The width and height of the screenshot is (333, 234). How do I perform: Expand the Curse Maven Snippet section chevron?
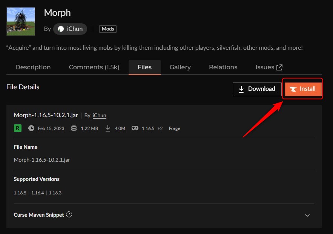click(x=307, y=215)
